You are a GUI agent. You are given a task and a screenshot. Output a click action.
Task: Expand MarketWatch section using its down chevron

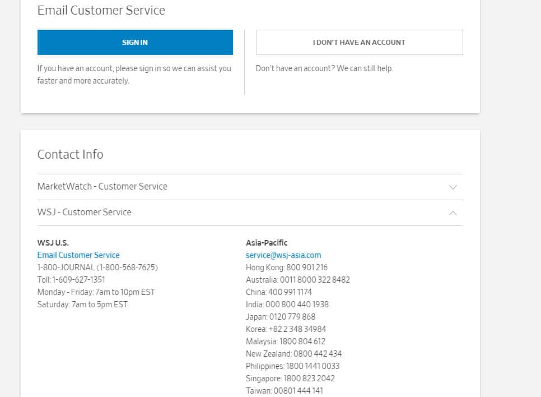pyautogui.click(x=453, y=187)
